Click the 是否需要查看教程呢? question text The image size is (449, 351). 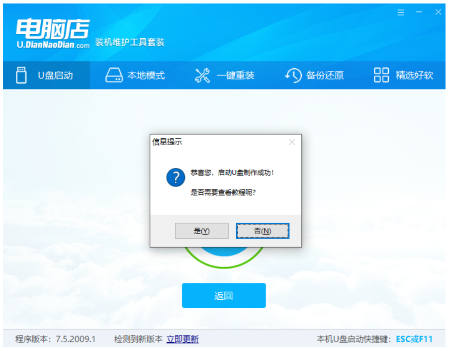pos(223,192)
